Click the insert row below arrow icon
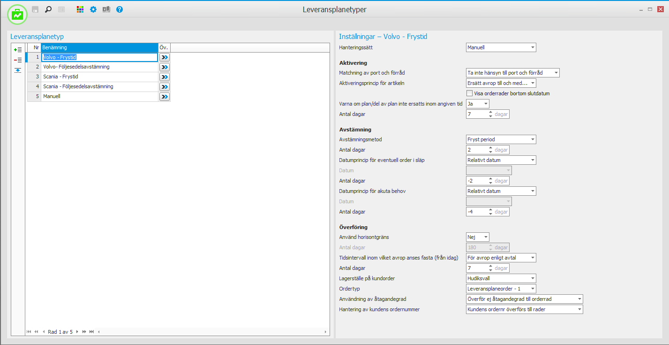 [x=18, y=70]
